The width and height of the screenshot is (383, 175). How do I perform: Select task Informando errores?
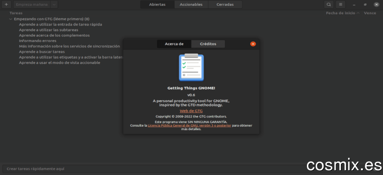[38, 41]
